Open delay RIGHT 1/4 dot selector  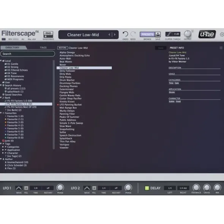183,188
